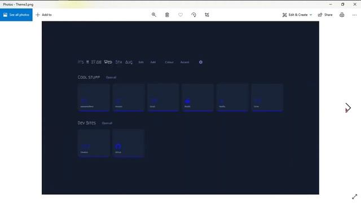The height and width of the screenshot is (203, 361).
Task: Click the See all photos button
Action: point(16,15)
